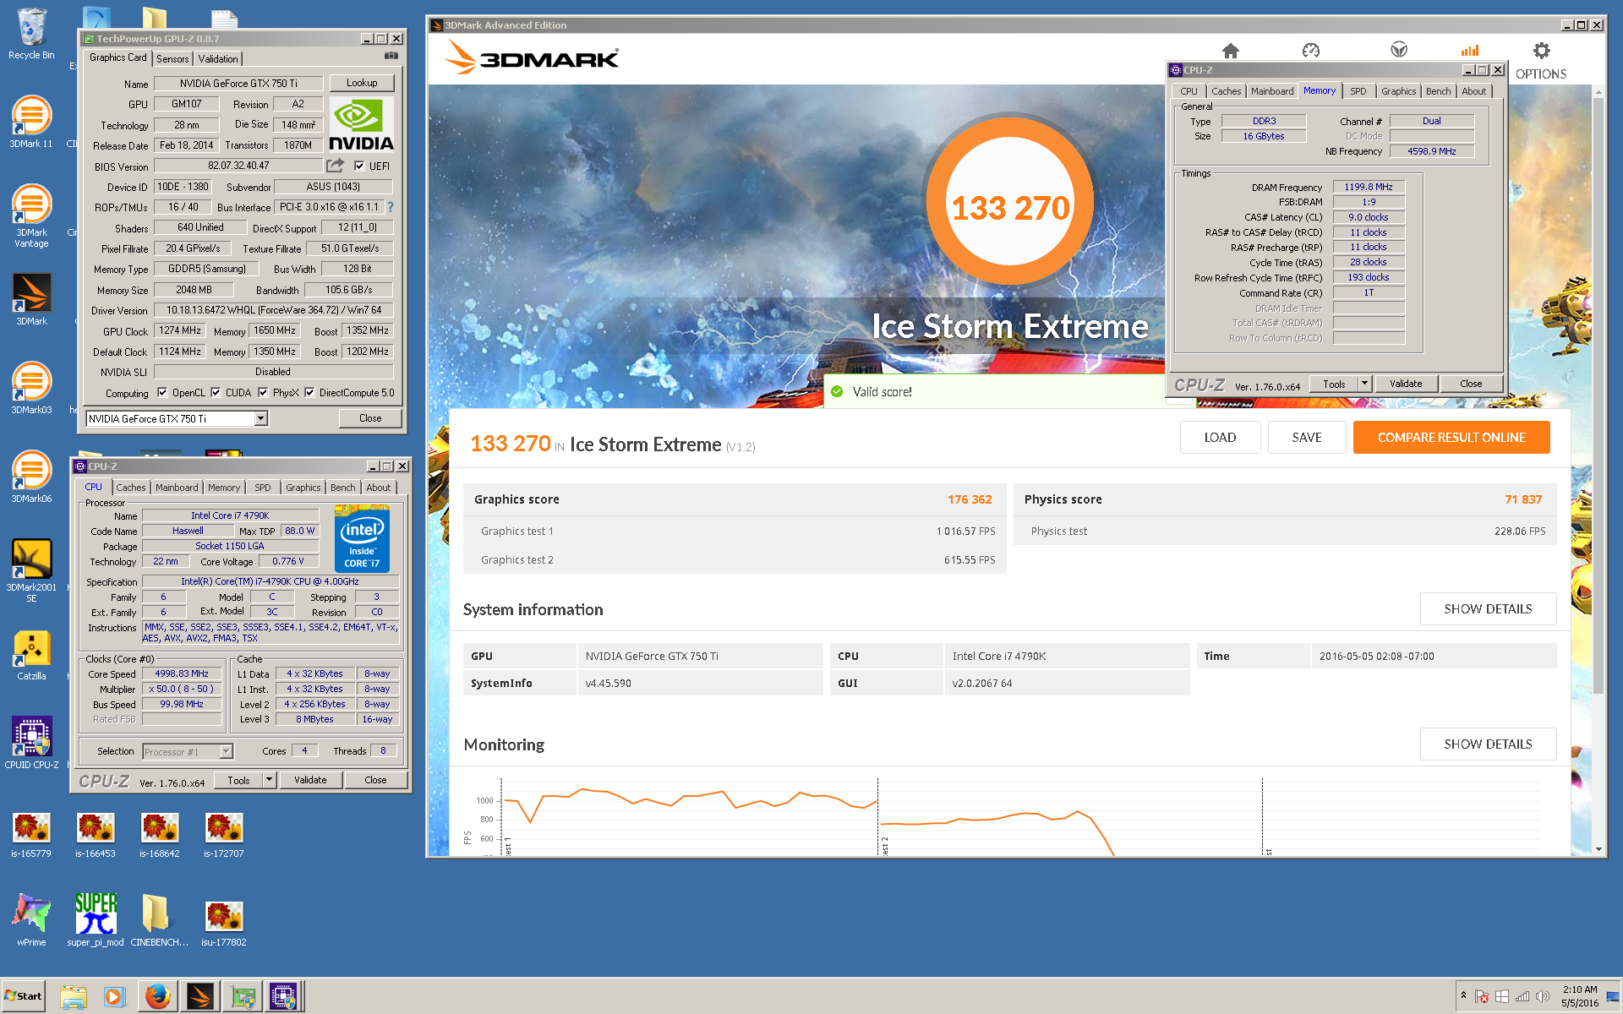This screenshot has width=1623, height=1014.
Task: Open the Windows Start menu
Action: [x=24, y=996]
